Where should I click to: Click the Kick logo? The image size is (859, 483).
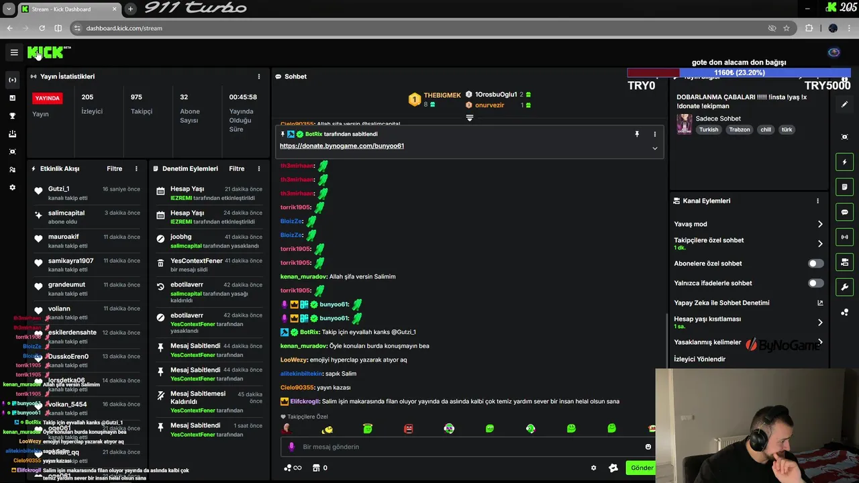45,52
